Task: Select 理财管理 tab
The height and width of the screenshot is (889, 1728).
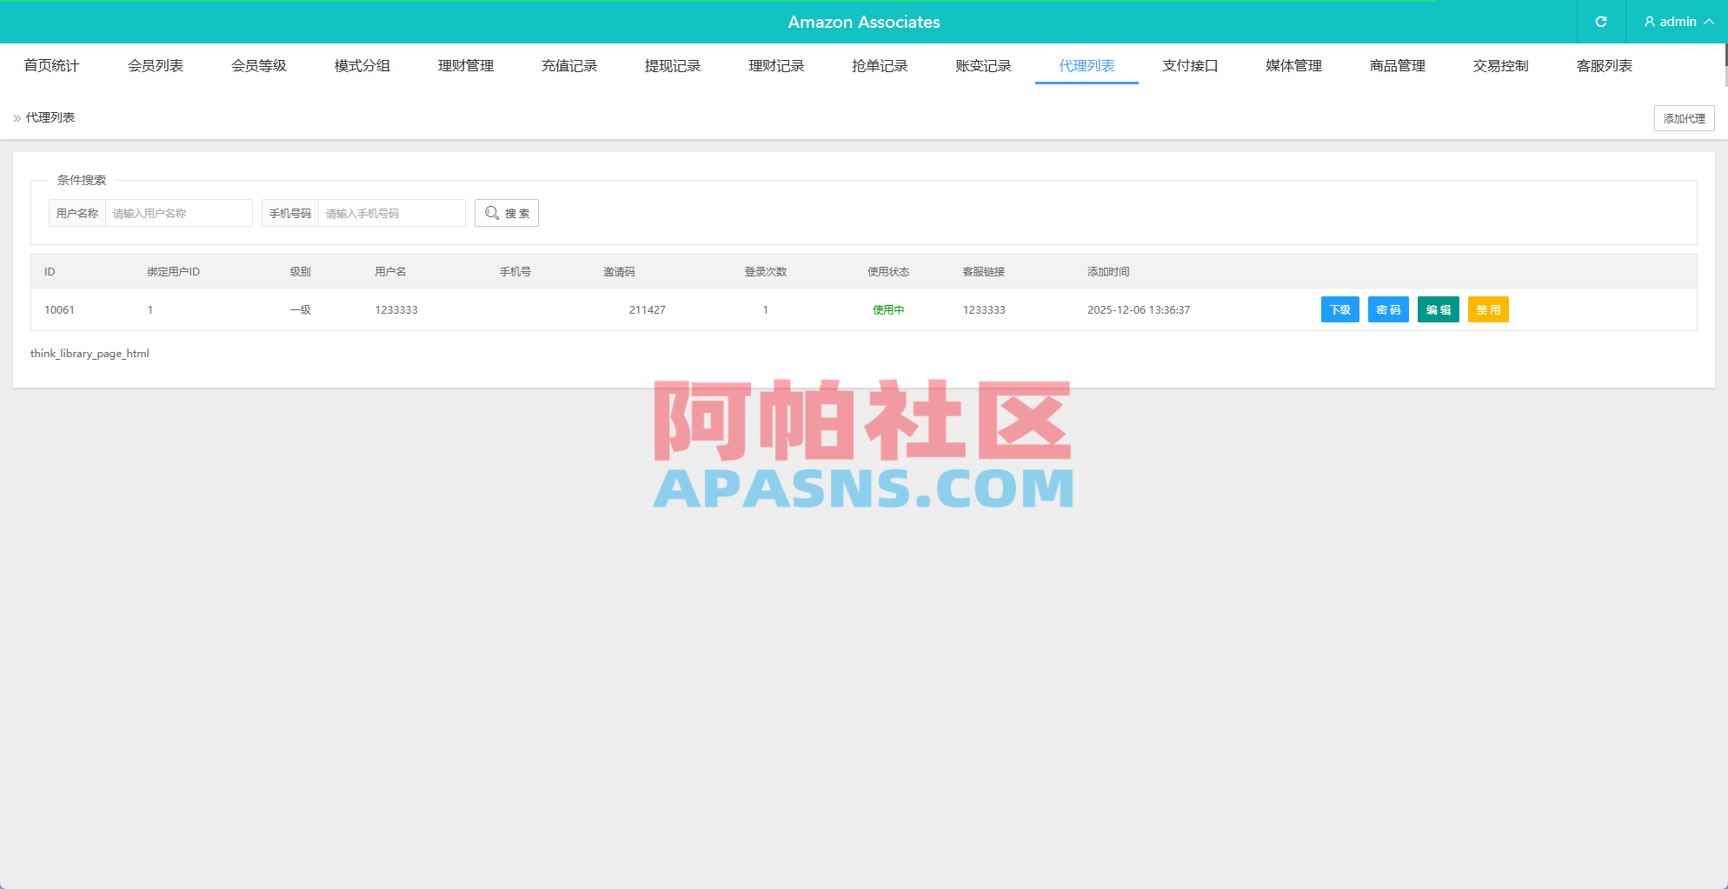Action: tap(466, 66)
